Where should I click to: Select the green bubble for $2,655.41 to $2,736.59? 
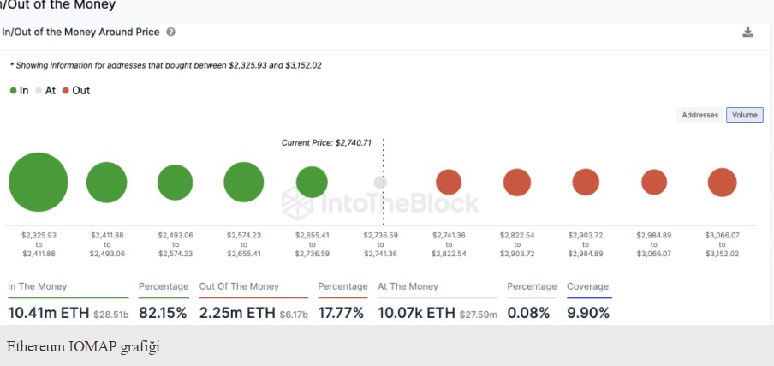(x=312, y=183)
